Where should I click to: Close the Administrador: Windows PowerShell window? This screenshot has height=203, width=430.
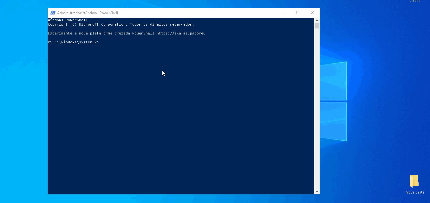pyautogui.click(x=312, y=13)
